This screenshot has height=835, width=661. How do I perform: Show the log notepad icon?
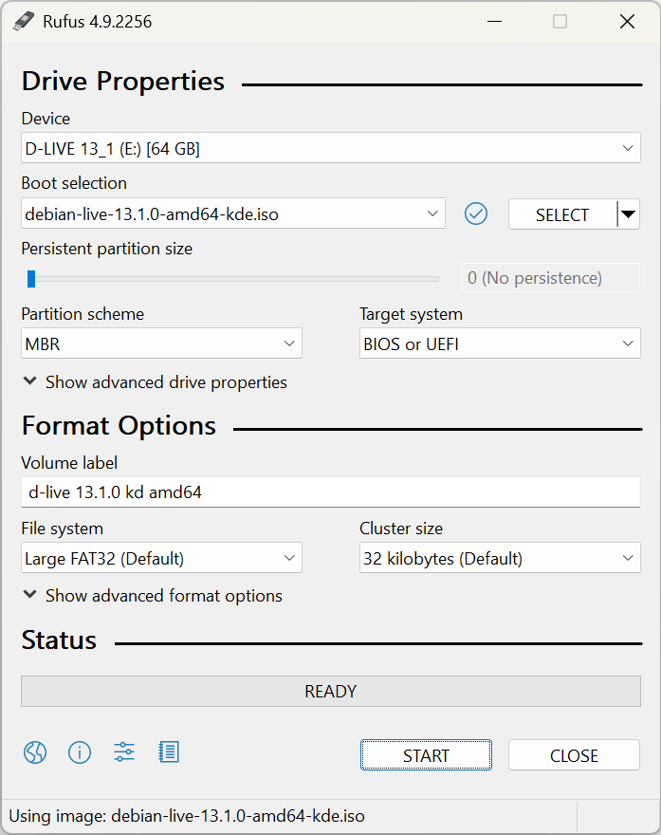coord(169,753)
